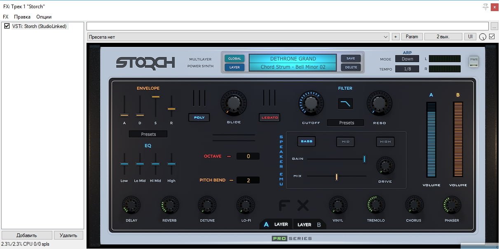The width and height of the screenshot is (499, 249).
Task: Click the PHASER effect knob
Action: (452, 205)
